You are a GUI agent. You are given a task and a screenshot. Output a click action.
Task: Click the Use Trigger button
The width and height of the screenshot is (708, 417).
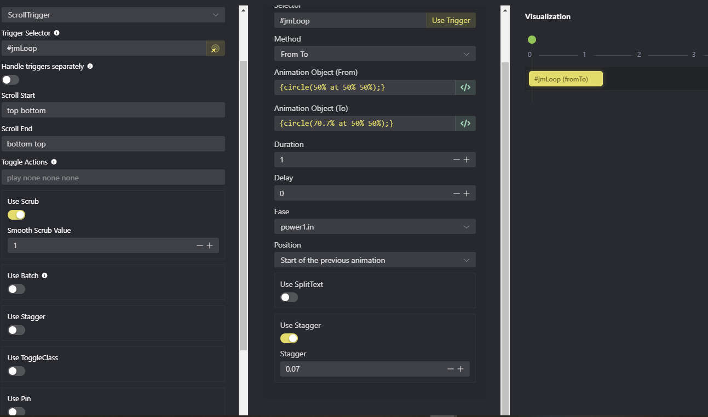451,21
